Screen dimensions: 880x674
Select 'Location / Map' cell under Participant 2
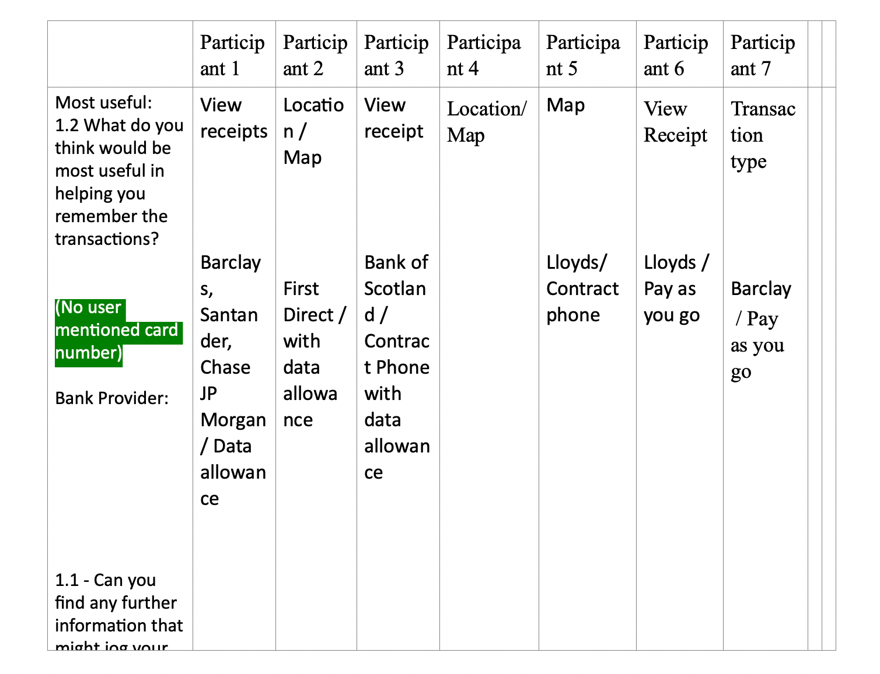[x=313, y=131]
